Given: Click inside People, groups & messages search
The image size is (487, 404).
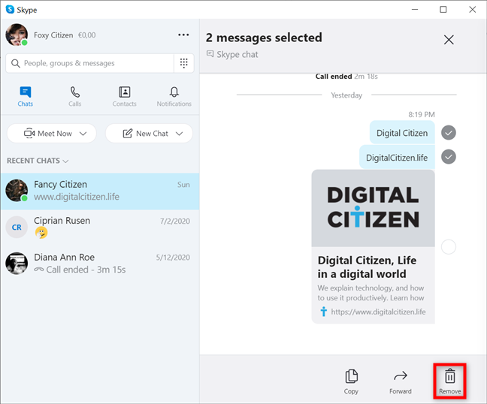Looking at the screenshot, I should [x=89, y=63].
